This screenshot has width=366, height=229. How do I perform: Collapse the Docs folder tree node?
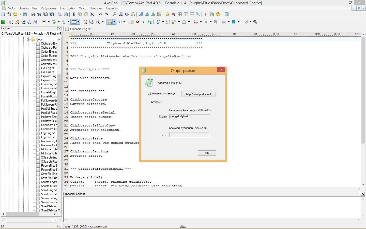tap(29, 39)
